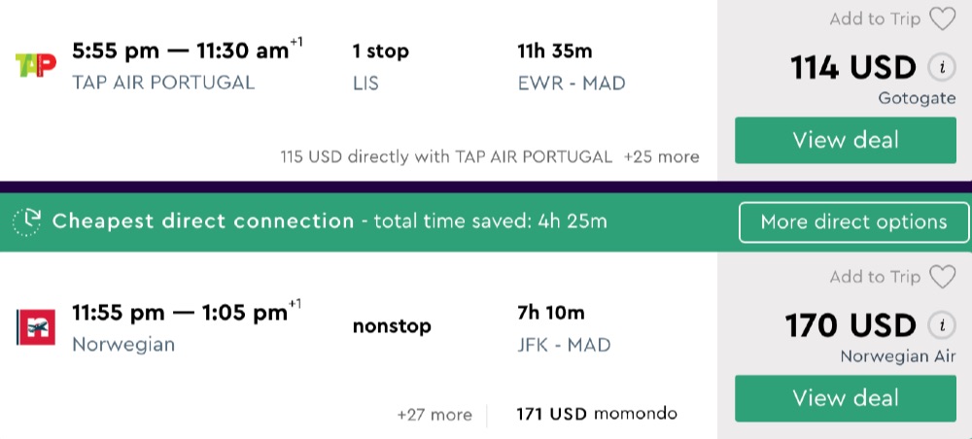This screenshot has height=439, width=972.
Task: Click the 5:55 pm — 11:30 am flight times
Action: (180, 52)
